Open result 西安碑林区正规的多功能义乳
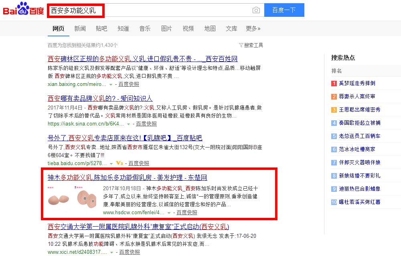Screen dimensions: 401x261 pos(143,59)
